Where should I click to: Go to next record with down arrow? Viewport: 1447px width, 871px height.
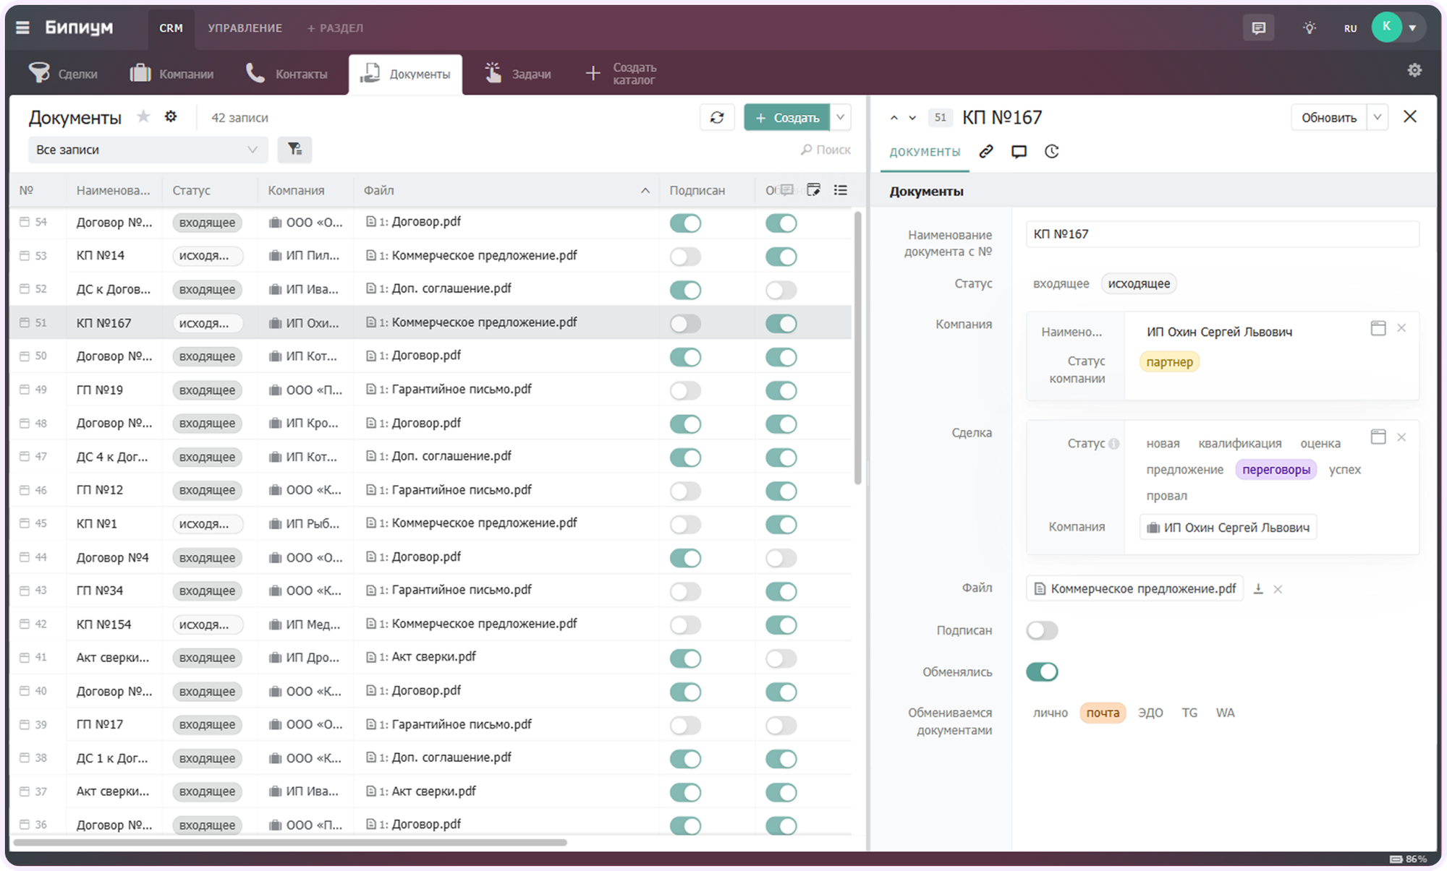pyautogui.click(x=912, y=118)
